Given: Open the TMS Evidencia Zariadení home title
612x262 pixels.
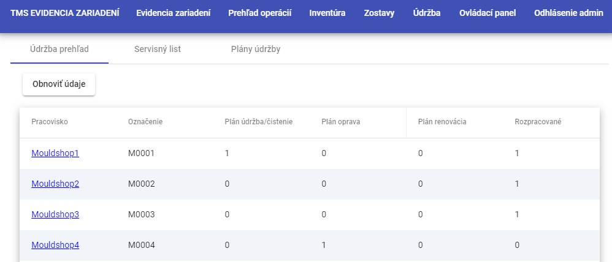Looking at the screenshot, I should (65, 13).
